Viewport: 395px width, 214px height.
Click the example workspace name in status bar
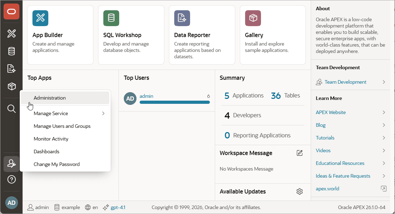coord(71,207)
